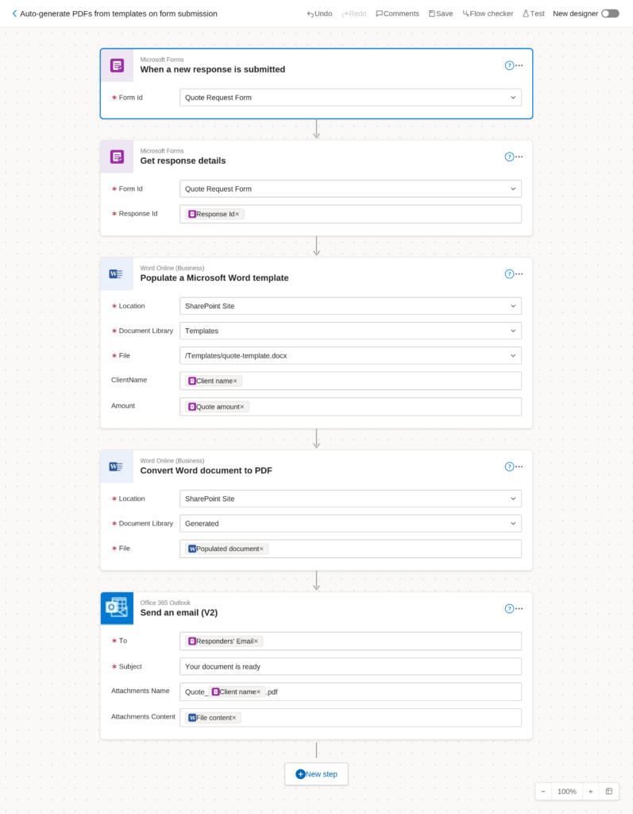This screenshot has height=814, width=633.
Task: Expand the Templates Document Library dropdown
Action: pos(512,331)
